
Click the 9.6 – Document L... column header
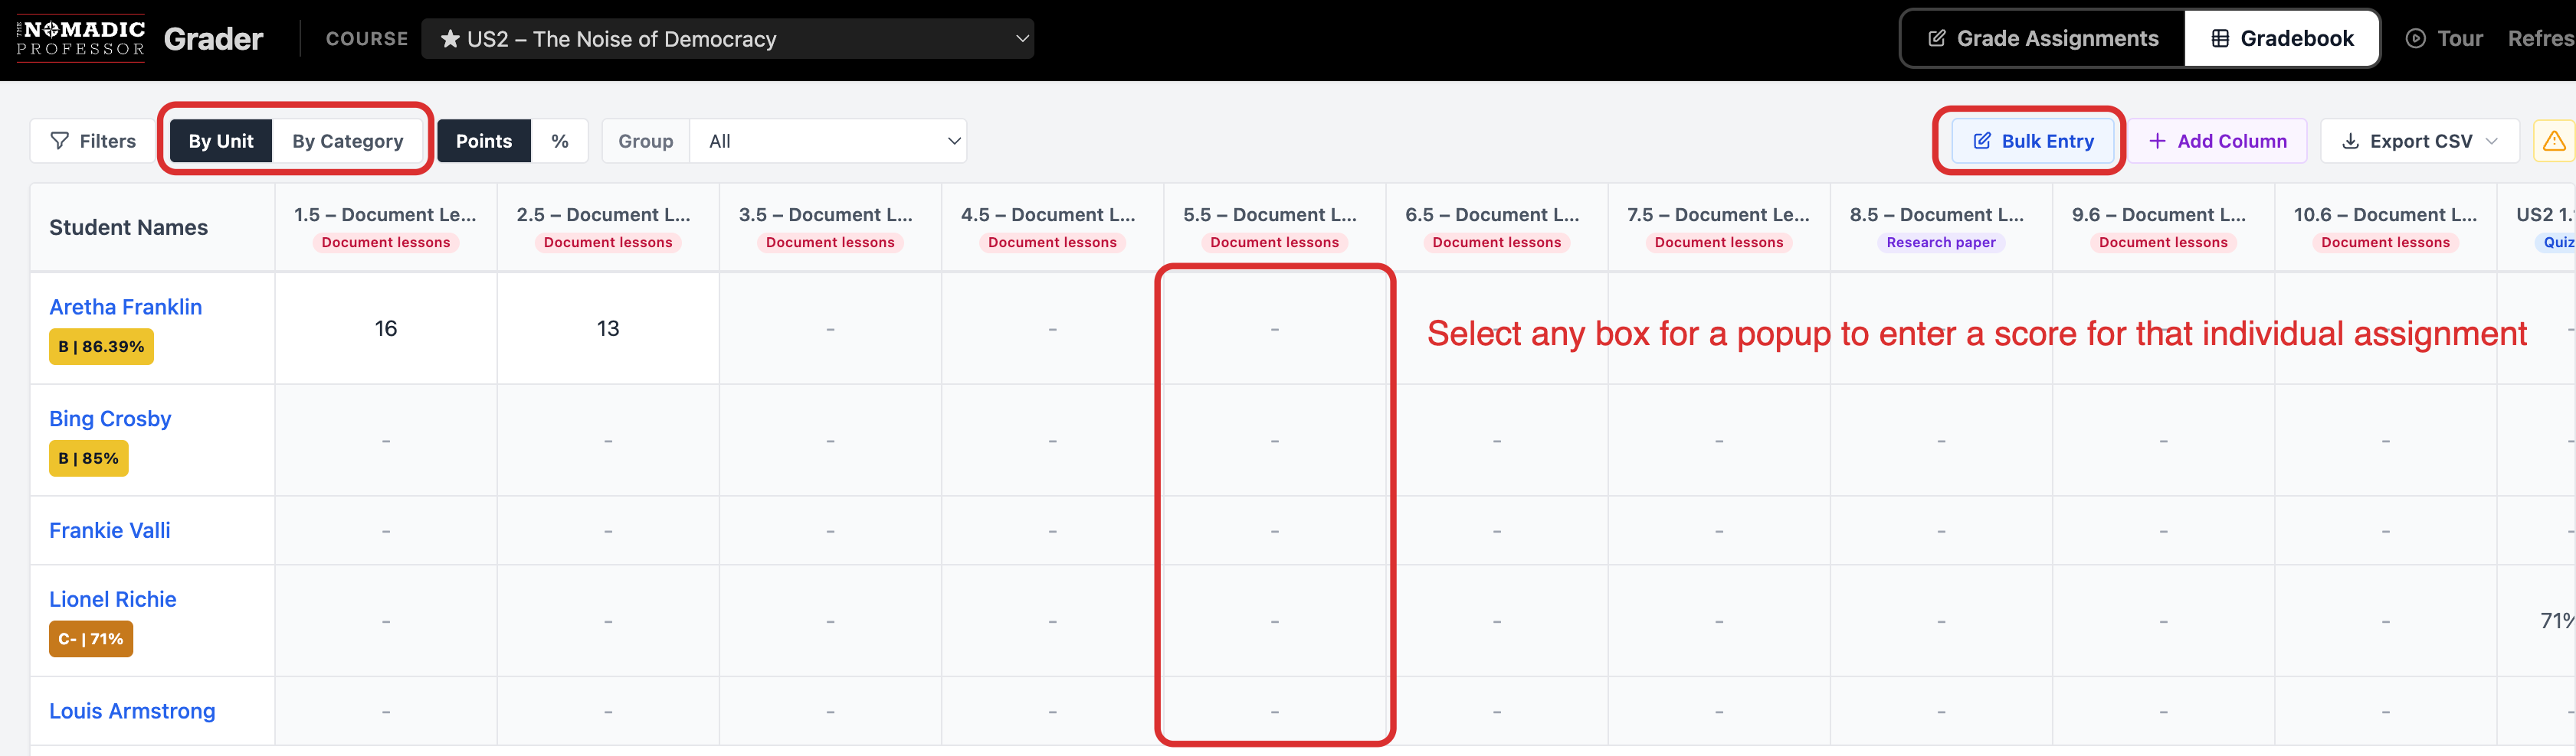pyautogui.click(x=2163, y=228)
